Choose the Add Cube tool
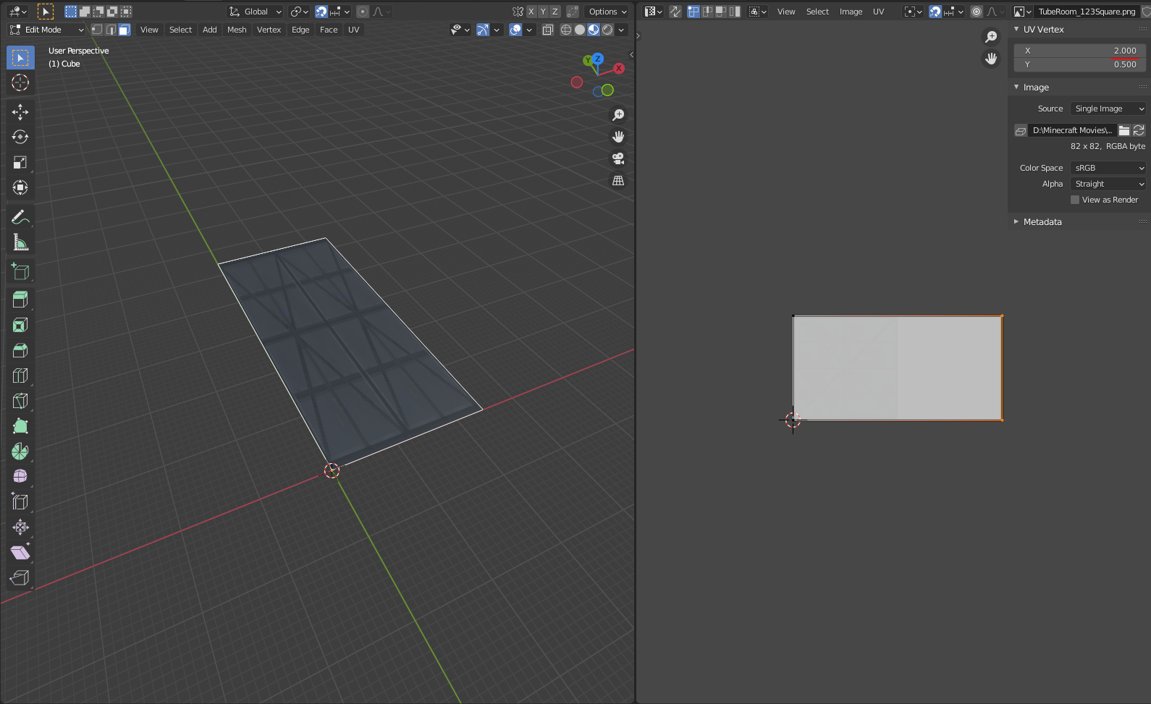 click(x=20, y=272)
